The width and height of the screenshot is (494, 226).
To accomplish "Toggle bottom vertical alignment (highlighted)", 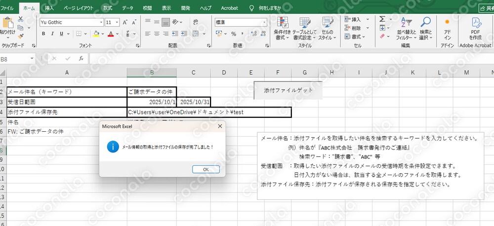I will click(165, 22).
